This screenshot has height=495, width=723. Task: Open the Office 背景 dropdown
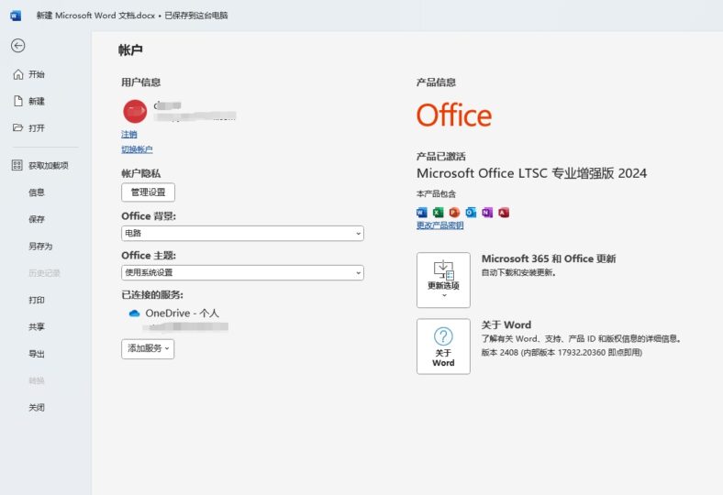[242, 234]
